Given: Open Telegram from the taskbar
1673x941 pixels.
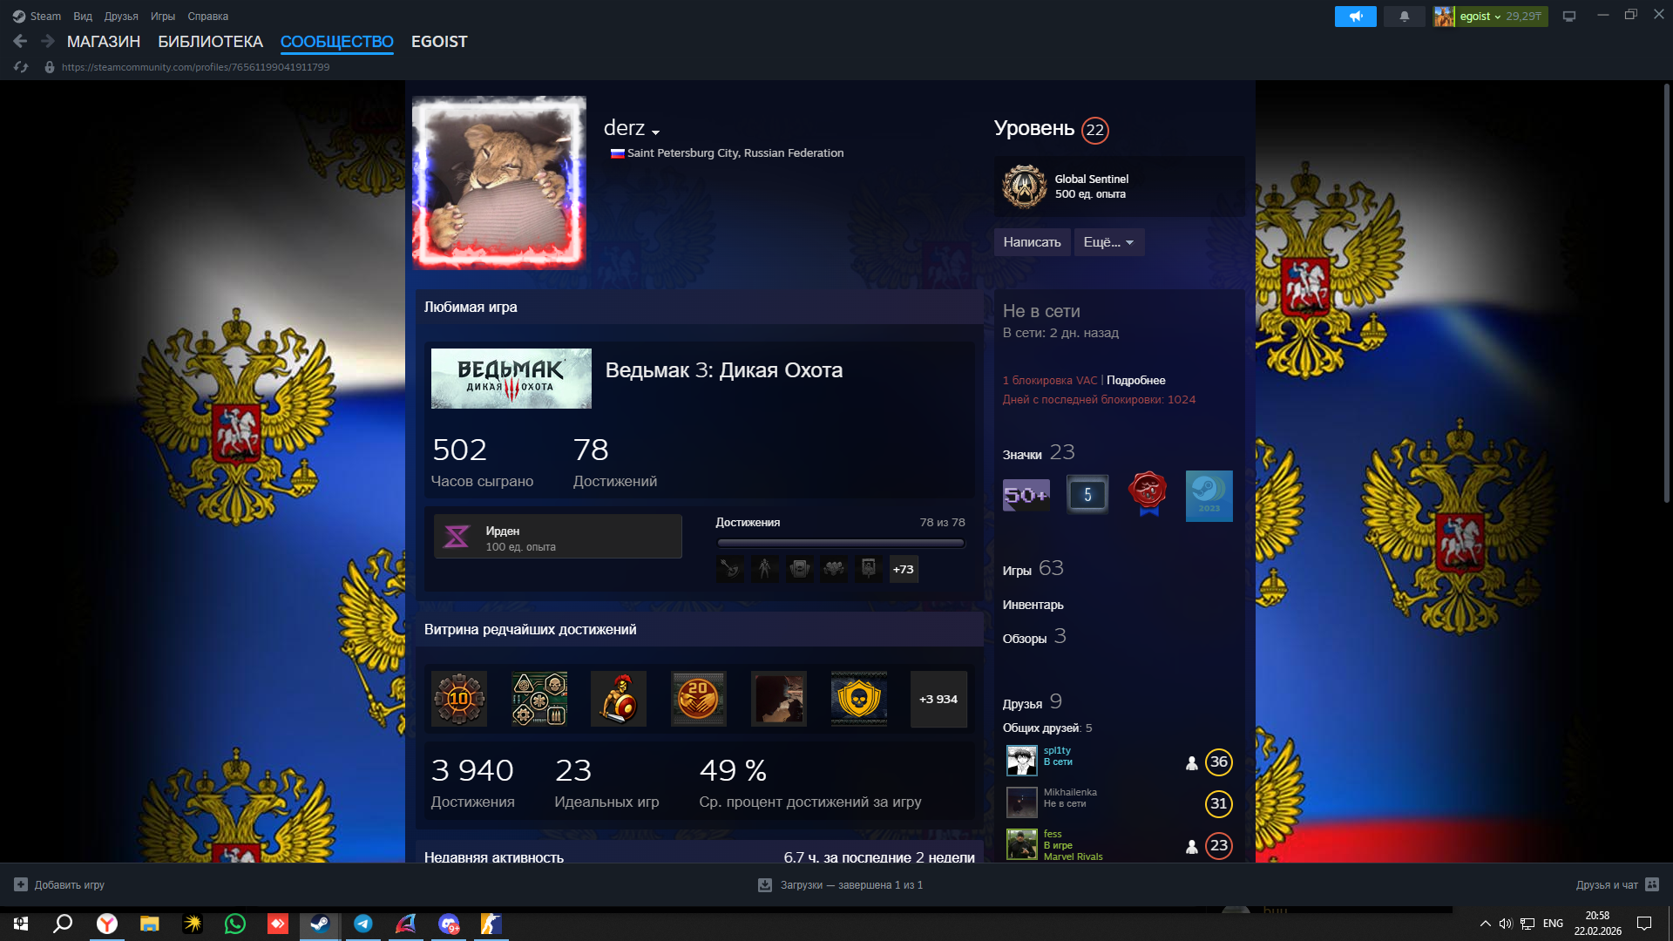Looking at the screenshot, I should 362,924.
